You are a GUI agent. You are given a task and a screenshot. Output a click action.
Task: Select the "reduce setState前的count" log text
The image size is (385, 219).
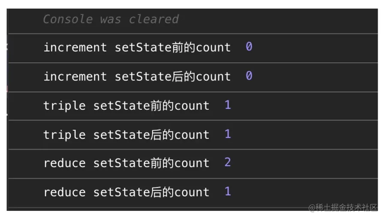click(126, 163)
